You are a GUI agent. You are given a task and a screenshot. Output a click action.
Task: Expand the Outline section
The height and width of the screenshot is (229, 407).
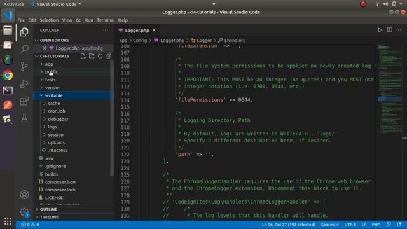click(x=74, y=209)
